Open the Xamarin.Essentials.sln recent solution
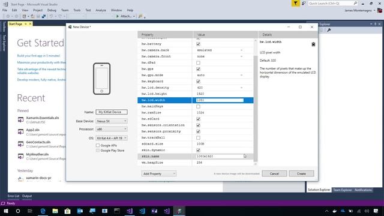 pyautogui.click(x=43, y=118)
